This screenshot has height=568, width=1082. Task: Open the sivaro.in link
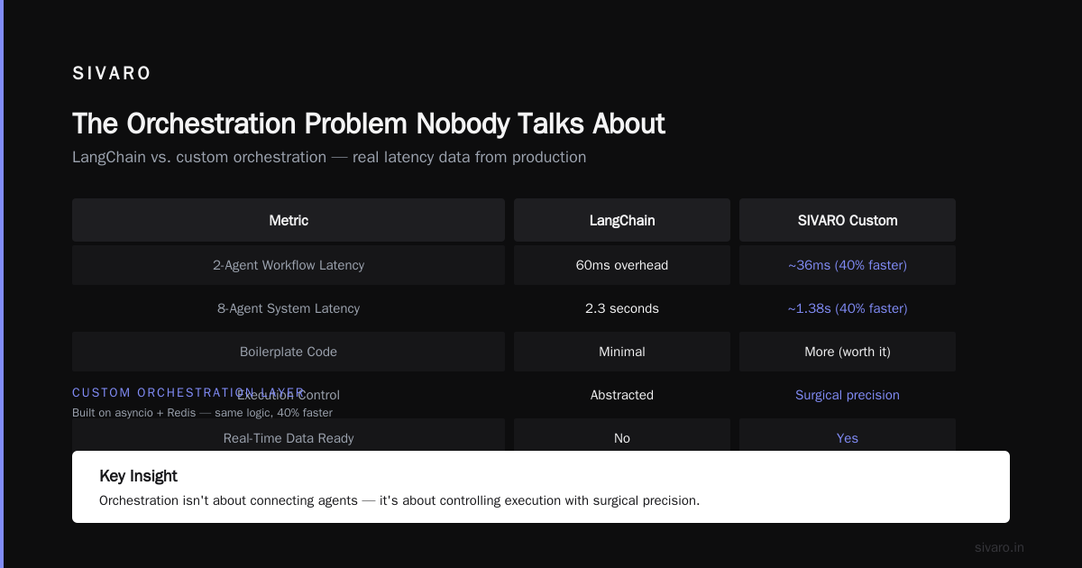tap(999, 547)
